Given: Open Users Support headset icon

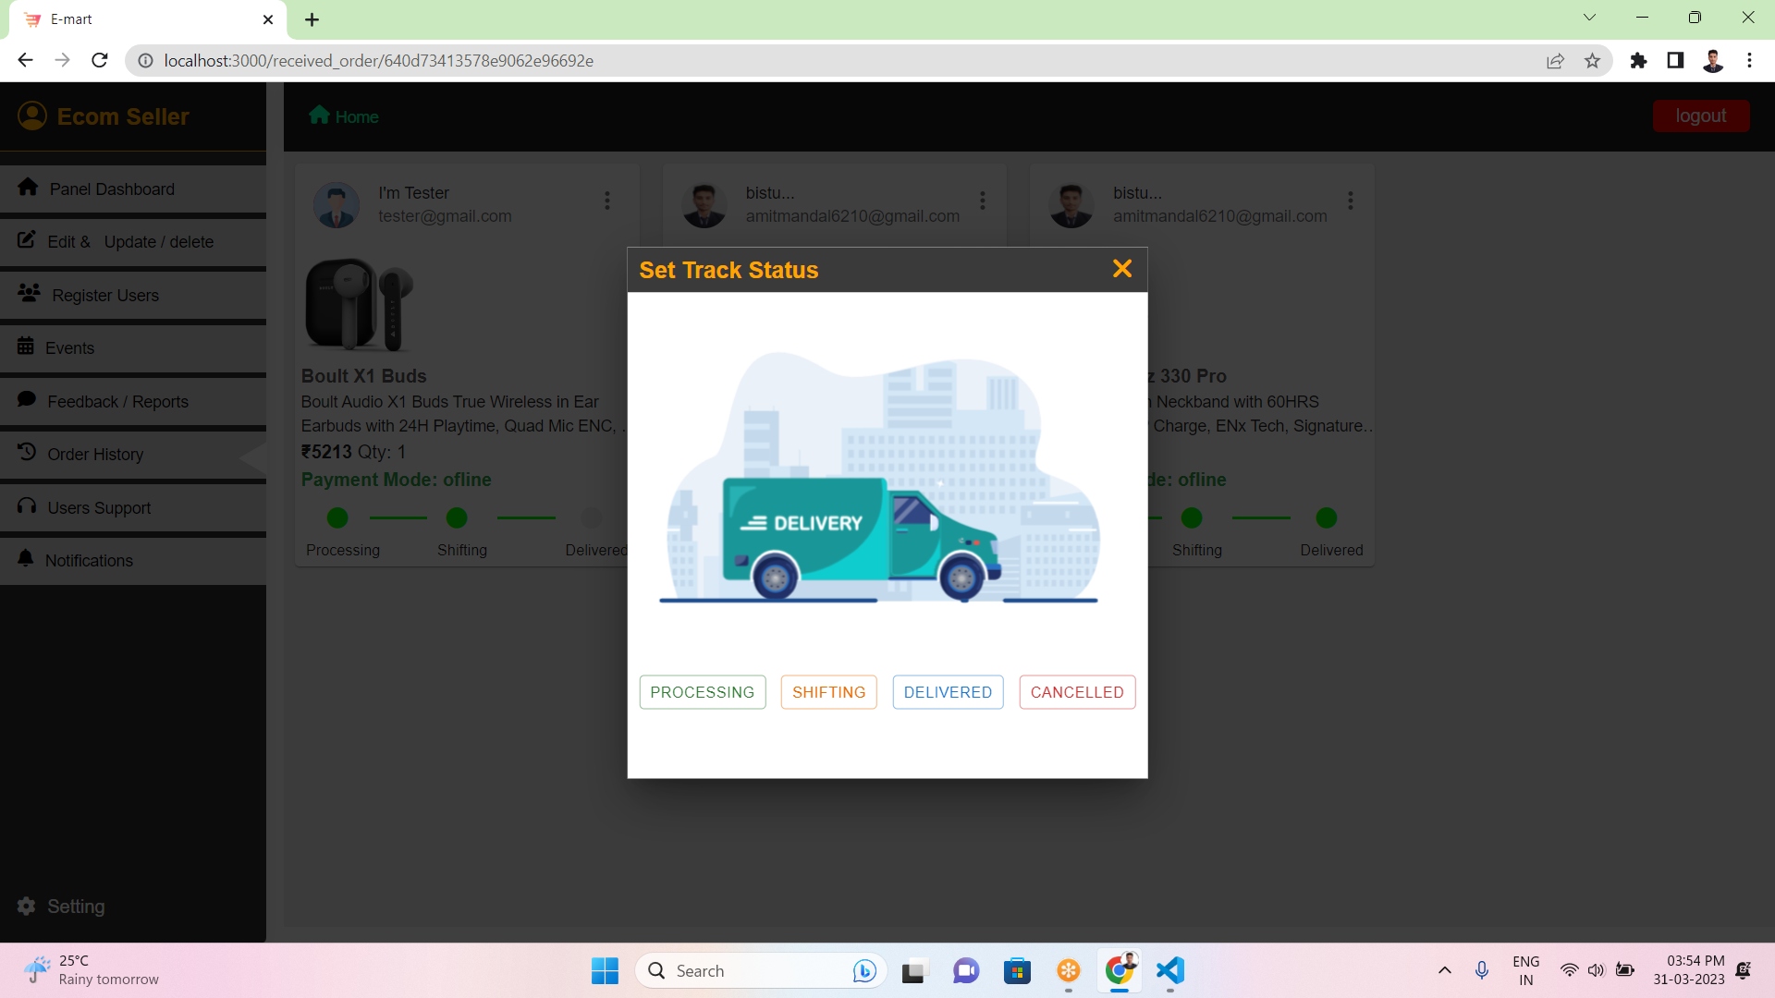Looking at the screenshot, I should [x=26, y=506].
